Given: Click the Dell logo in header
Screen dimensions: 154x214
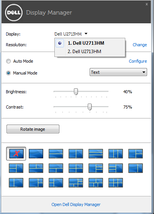Looking at the screenshot, I should (x=14, y=13).
